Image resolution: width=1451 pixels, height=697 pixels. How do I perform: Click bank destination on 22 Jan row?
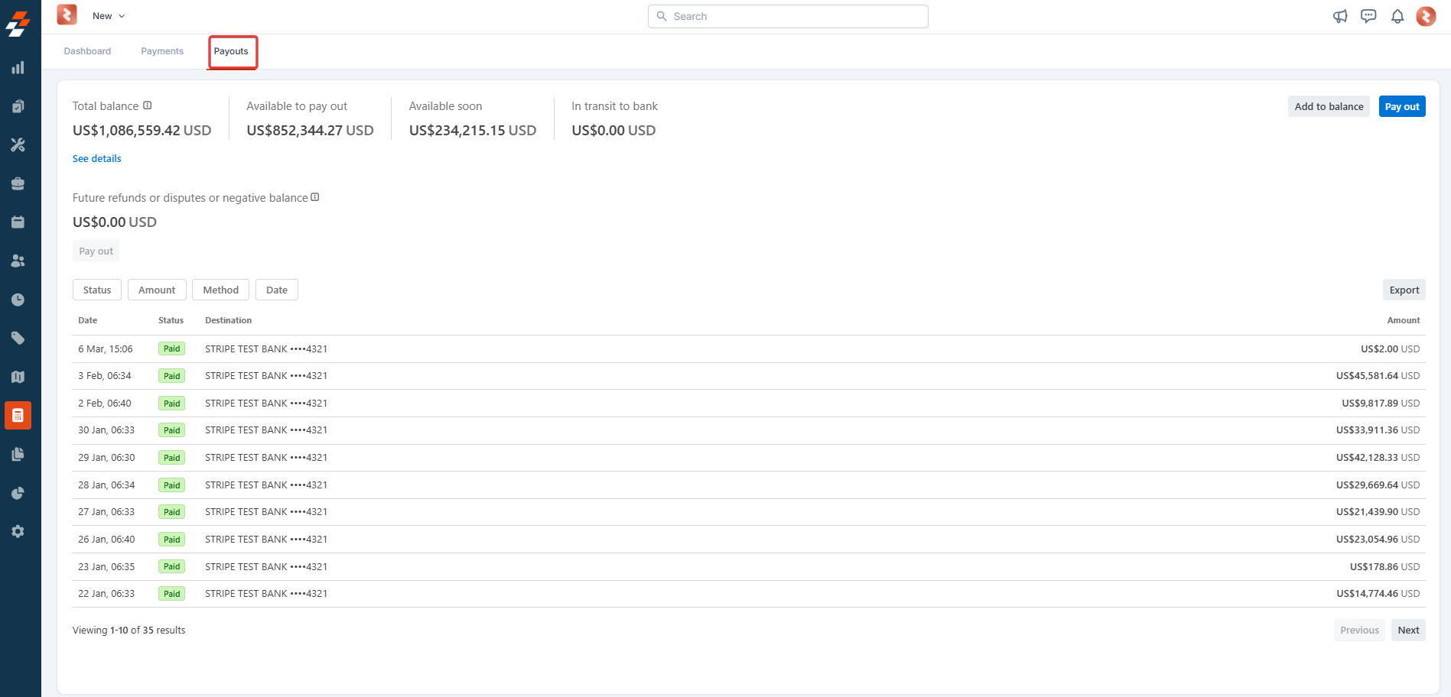click(x=266, y=594)
